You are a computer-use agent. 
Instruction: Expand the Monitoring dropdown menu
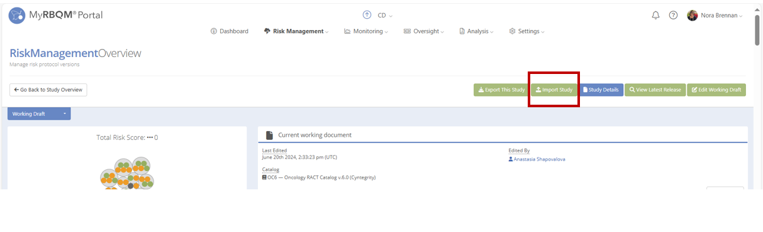coord(366,31)
